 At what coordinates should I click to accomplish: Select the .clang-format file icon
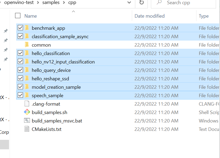pyautogui.click(x=27, y=104)
